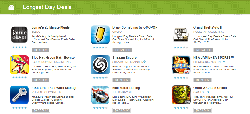Buy Jamie's 20 Minute Meals for $0.99
250x114 pixels.
[x=41, y=50]
